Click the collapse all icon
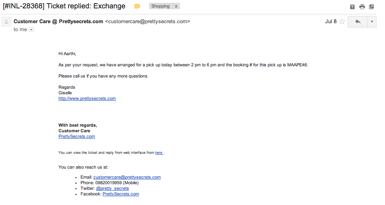385x205 pixels. 352,6
